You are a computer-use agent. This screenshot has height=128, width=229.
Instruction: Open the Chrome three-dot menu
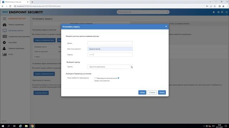pos(227,6)
